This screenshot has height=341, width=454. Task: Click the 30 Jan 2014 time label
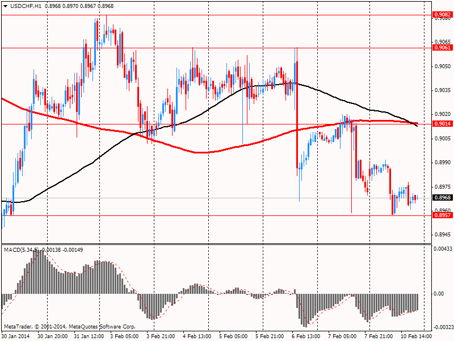[x=17, y=336]
